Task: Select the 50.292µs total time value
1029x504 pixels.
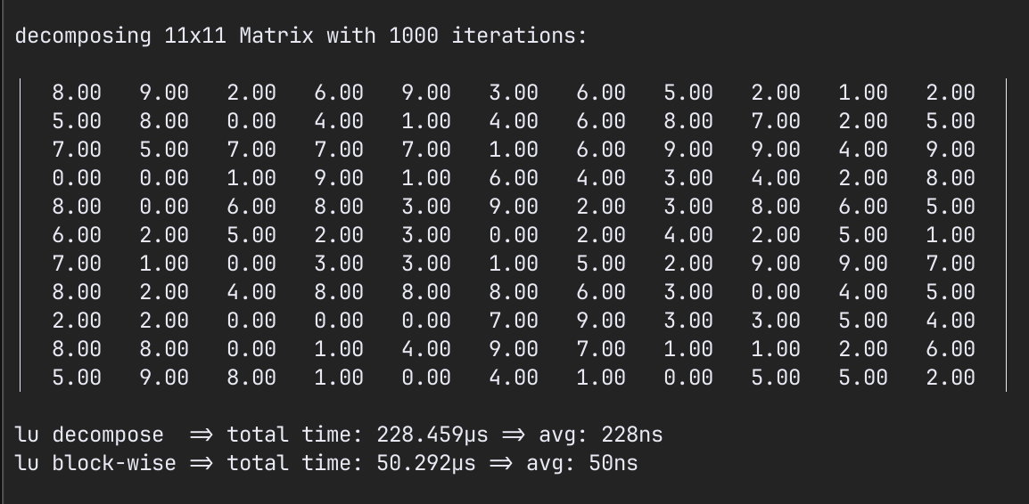Action: pyautogui.click(x=426, y=463)
